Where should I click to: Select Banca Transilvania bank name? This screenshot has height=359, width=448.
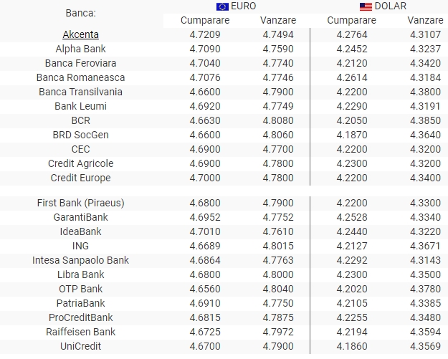(80, 92)
